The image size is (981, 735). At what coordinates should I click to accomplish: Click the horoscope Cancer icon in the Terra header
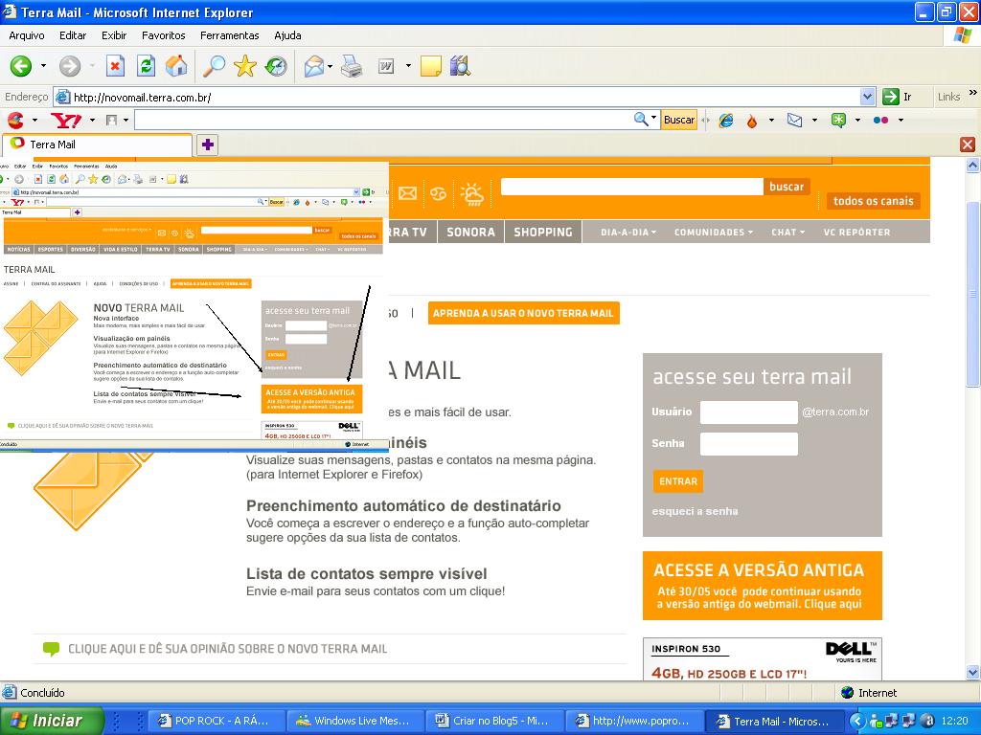click(438, 193)
